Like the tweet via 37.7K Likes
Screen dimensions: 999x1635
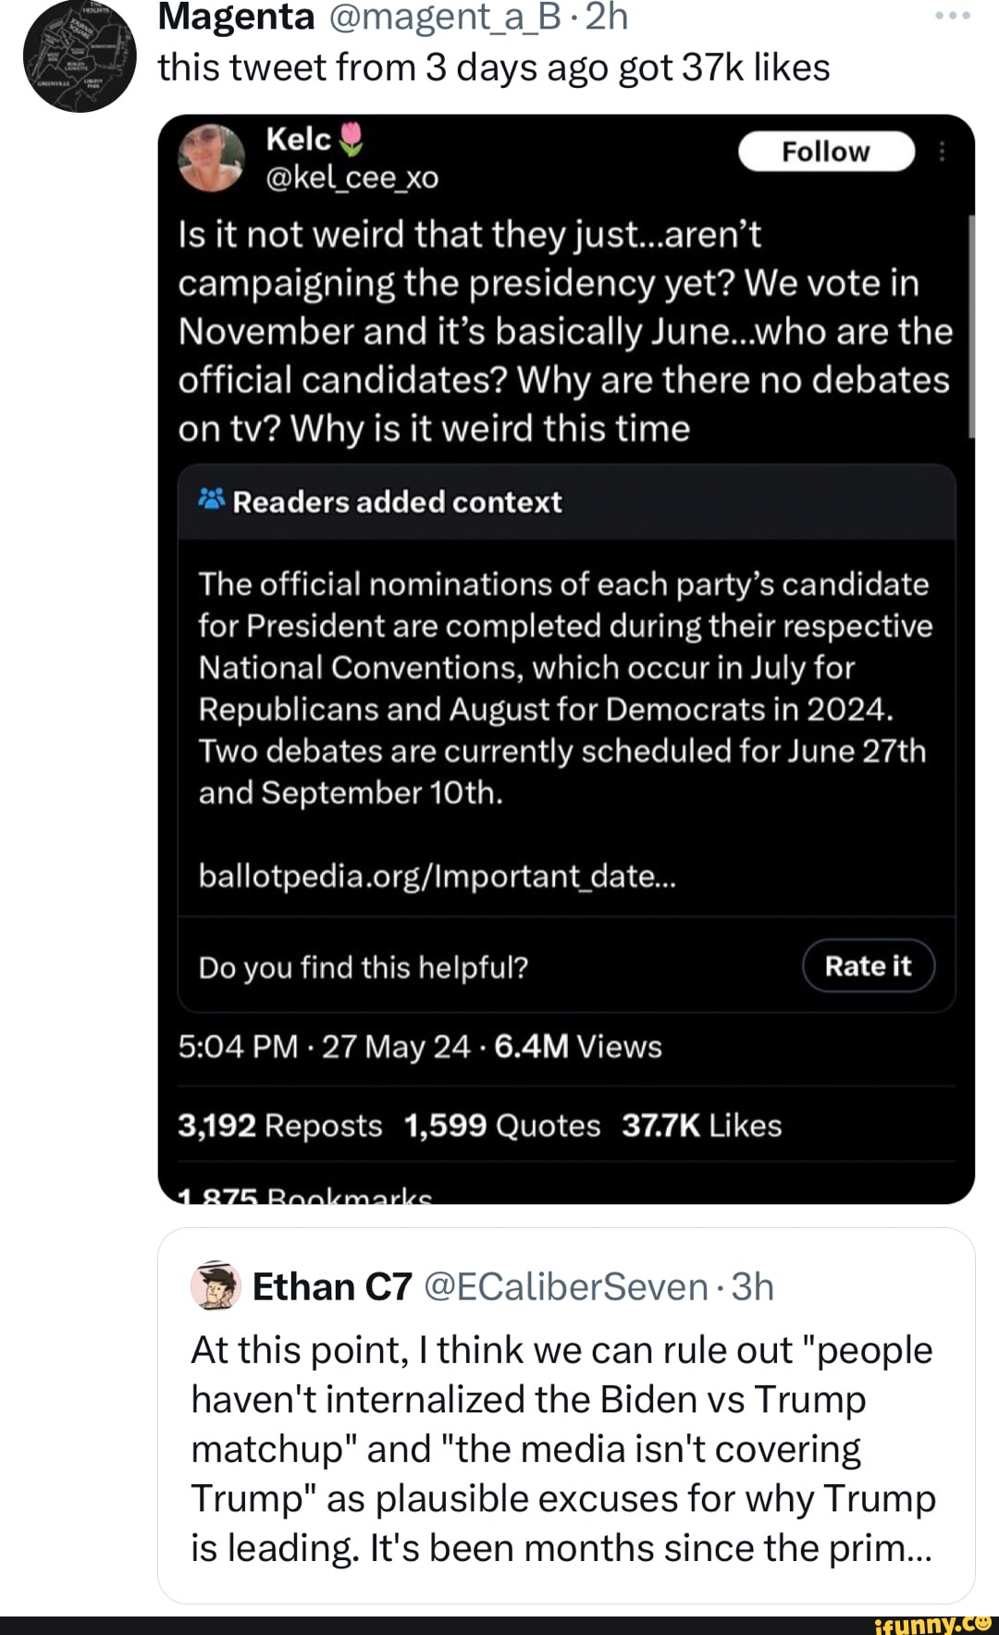tap(702, 1125)
